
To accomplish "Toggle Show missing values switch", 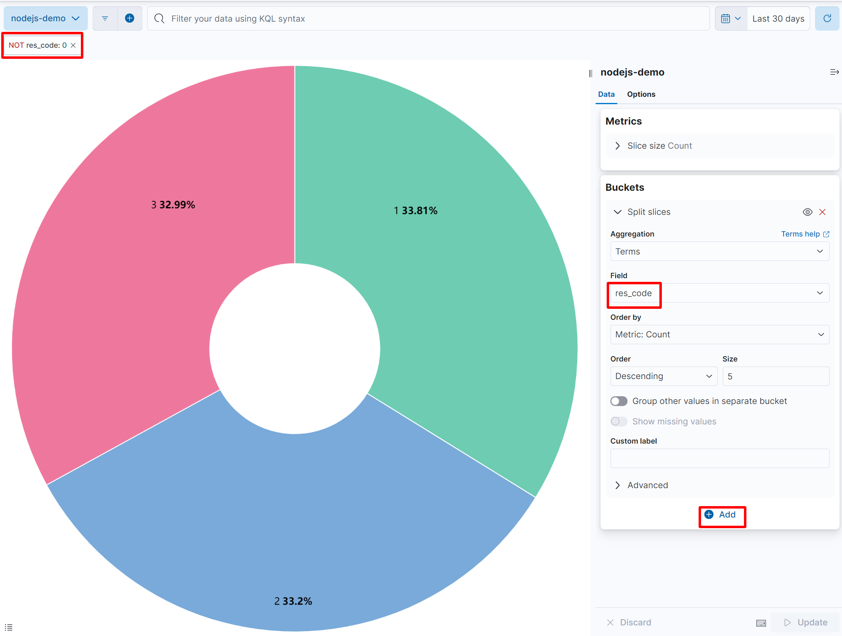I will [x=619, y=422].
